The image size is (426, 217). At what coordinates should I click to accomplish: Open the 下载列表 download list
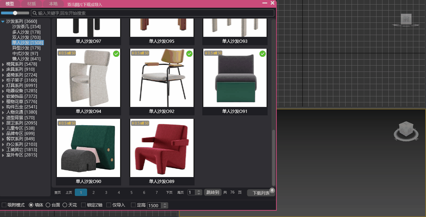click(261, 193)
